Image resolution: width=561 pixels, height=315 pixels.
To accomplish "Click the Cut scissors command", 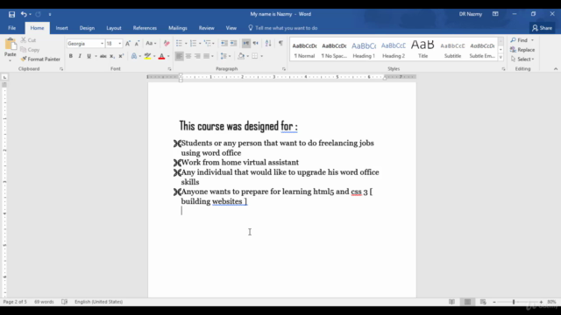I will [28, 40].
